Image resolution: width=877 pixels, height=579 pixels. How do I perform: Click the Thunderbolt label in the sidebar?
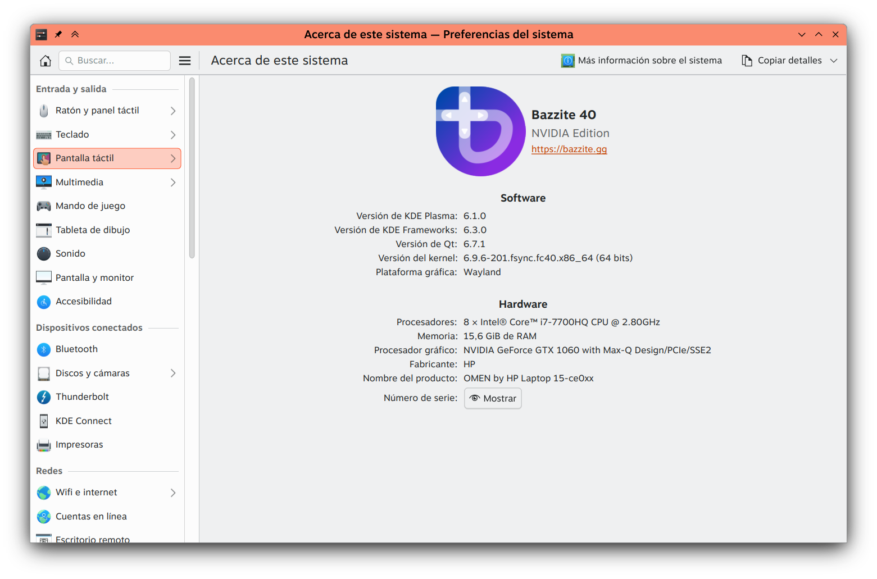pyautogui.click(x=82, y=397)
